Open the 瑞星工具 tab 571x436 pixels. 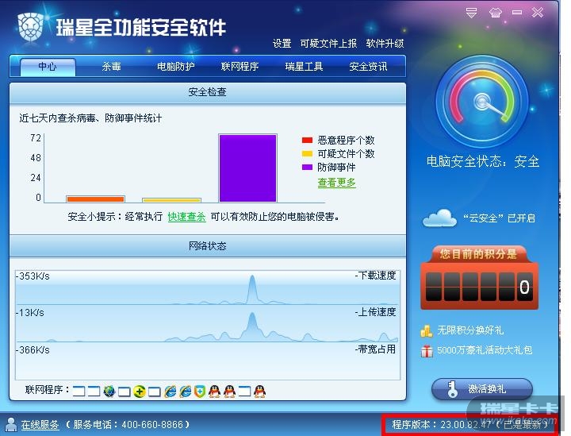(x=304, y=67)
